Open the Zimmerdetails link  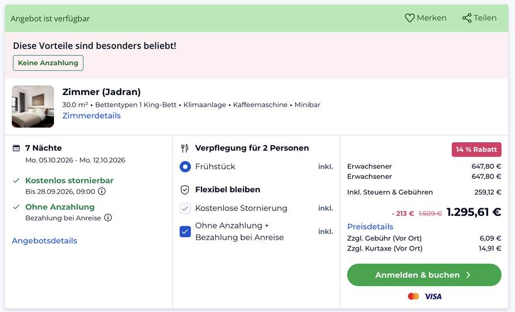click(x=91, y=116)
